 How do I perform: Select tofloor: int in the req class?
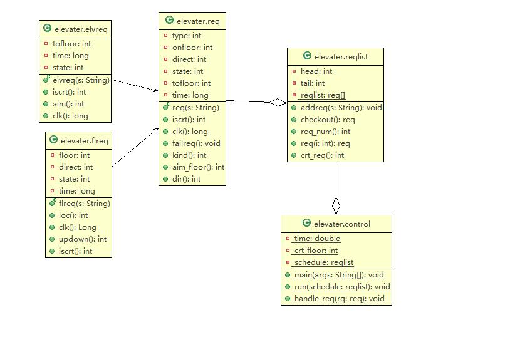point(191,83)
